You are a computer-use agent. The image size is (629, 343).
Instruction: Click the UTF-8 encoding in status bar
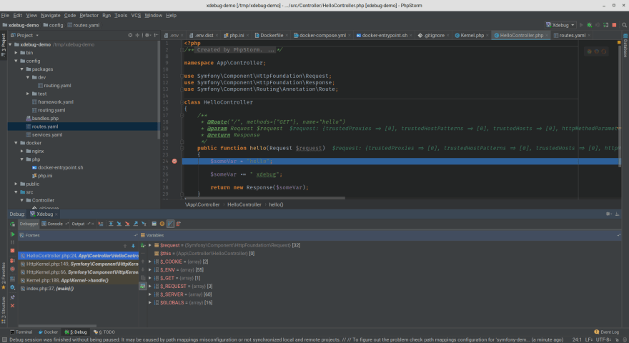pos(603,340)
